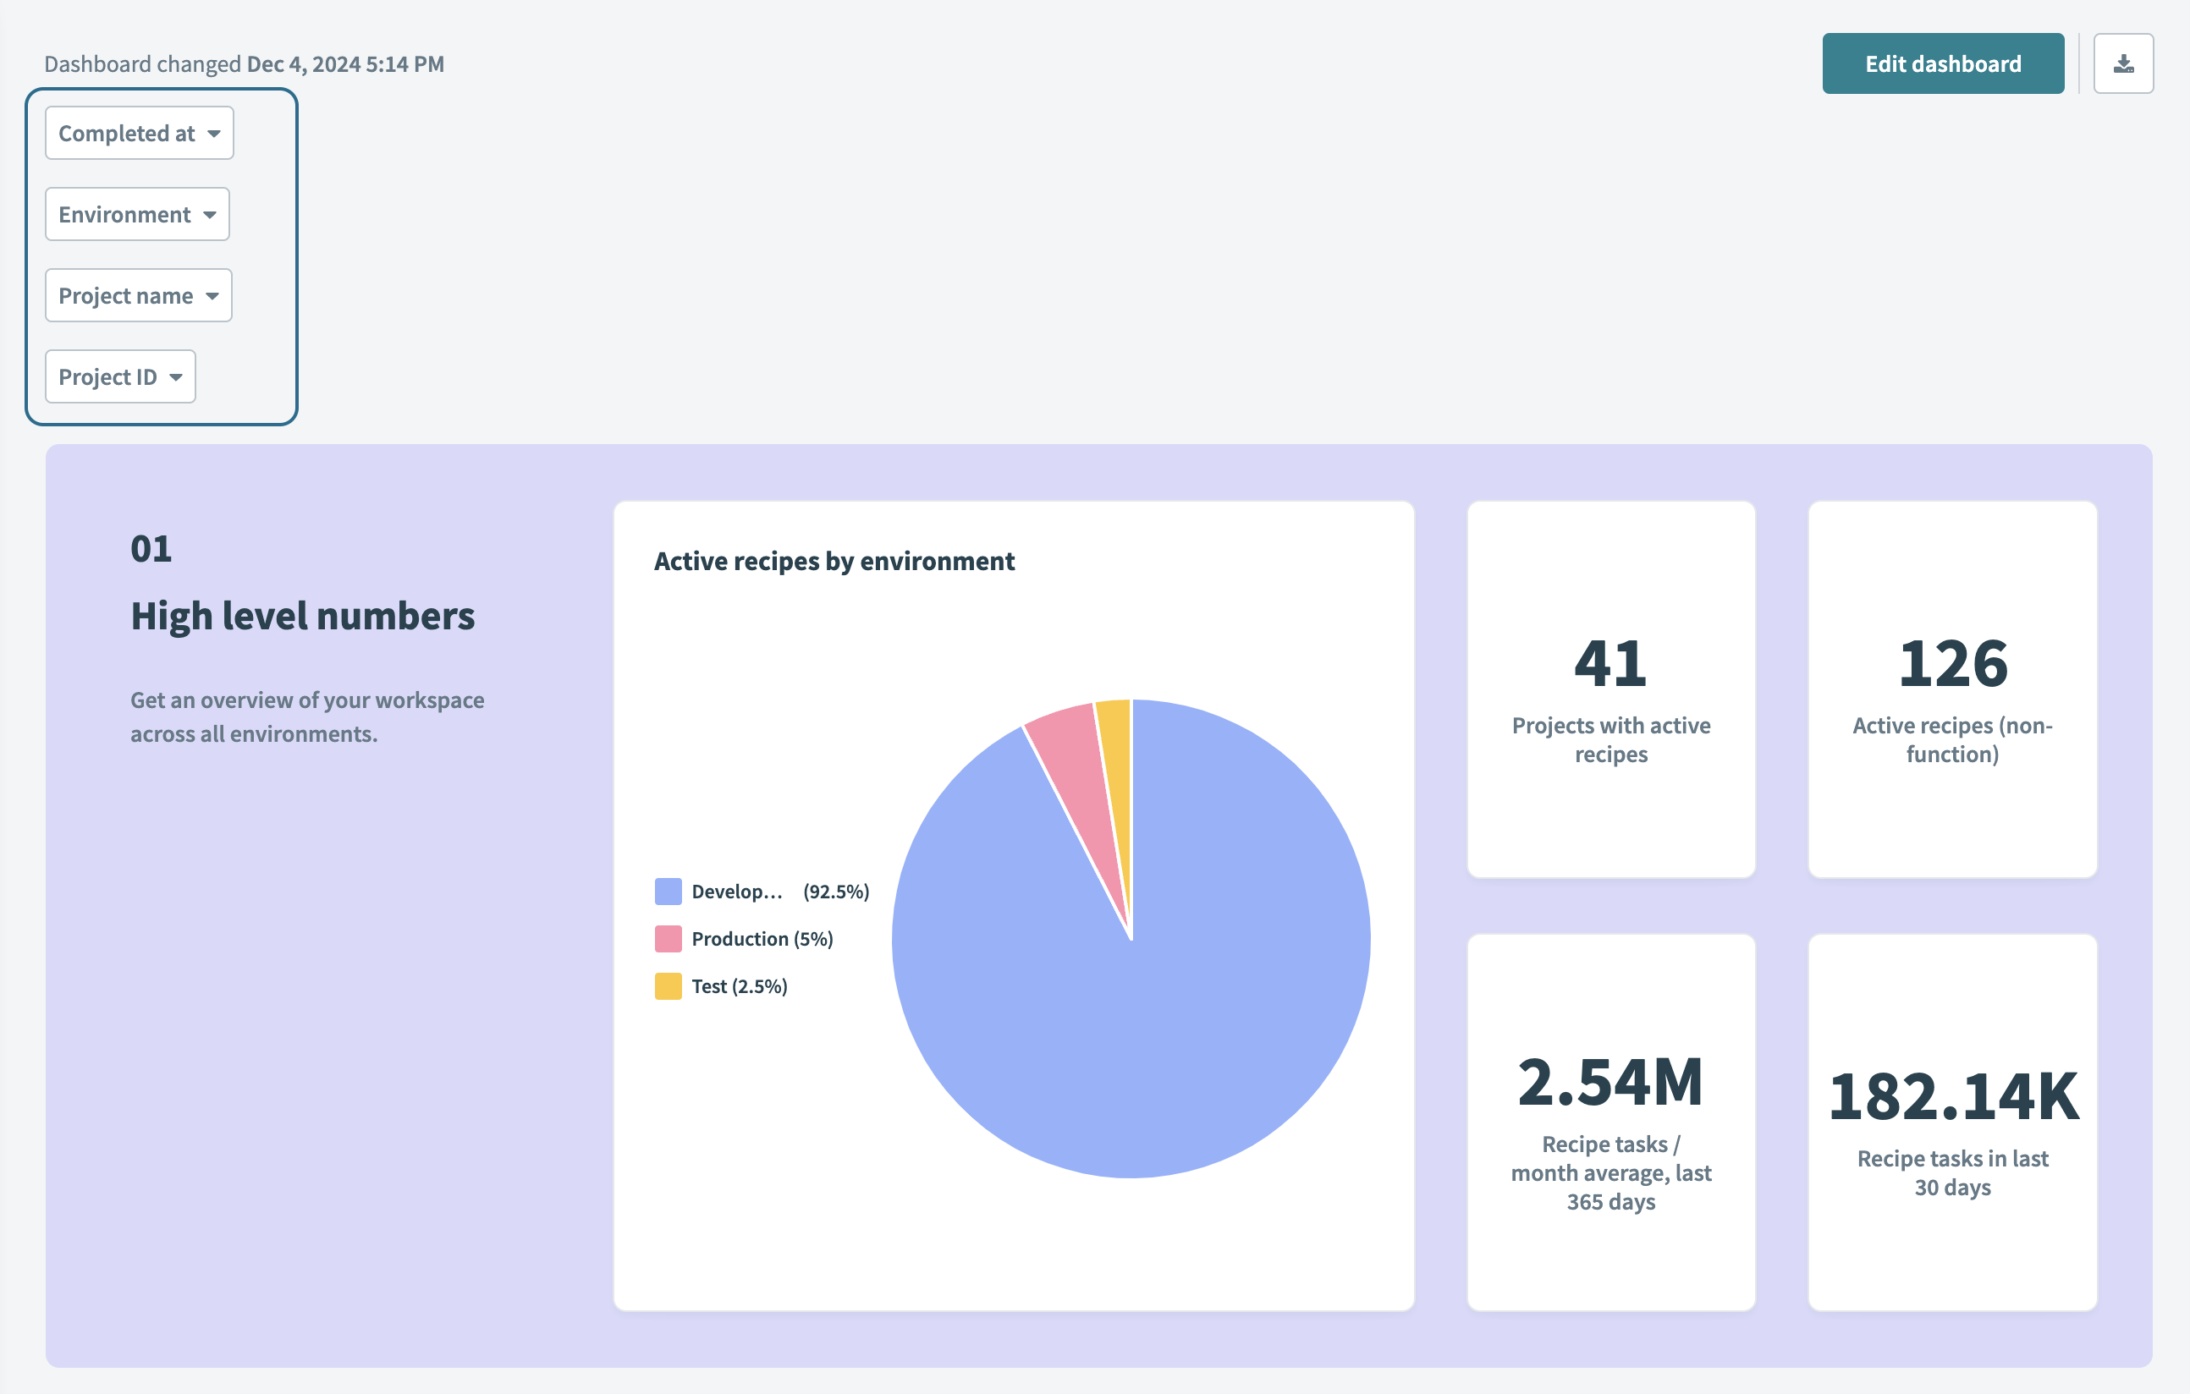
Task: Select the Test legend color swatch
Action: 667,985
